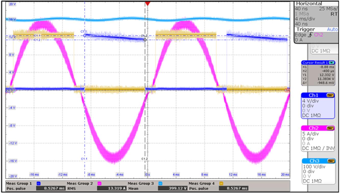Open the Ch2 channel title bar
This screenshot has height=193, width=340.
point(318,128)
